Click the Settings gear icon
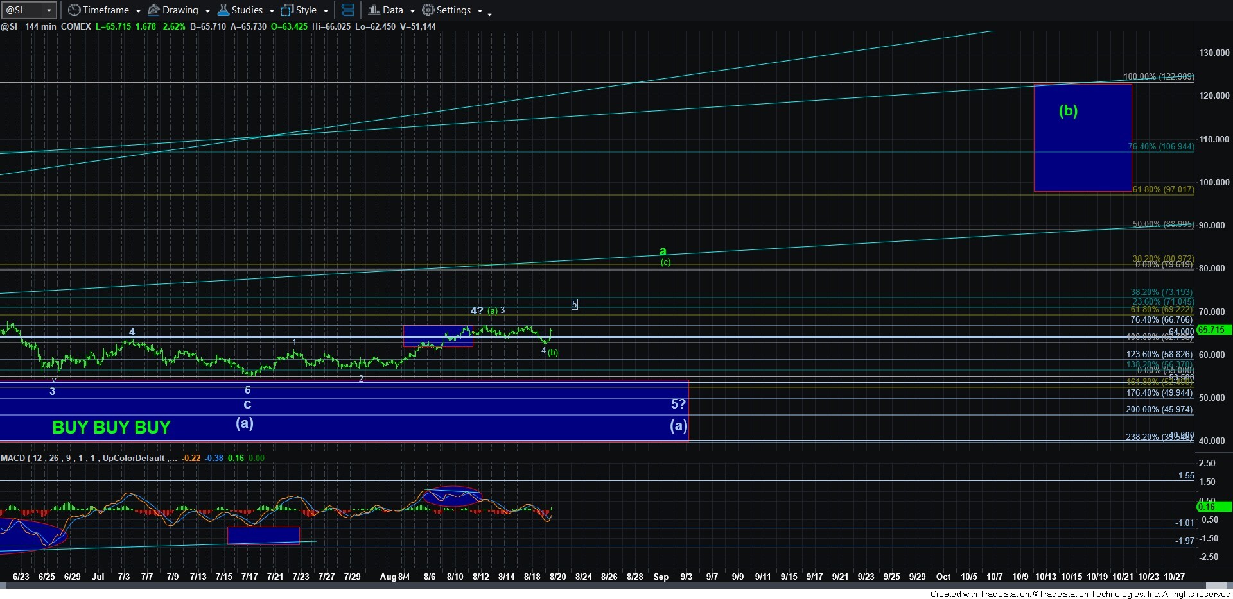 pyautogui.click(x=428, y=10)
